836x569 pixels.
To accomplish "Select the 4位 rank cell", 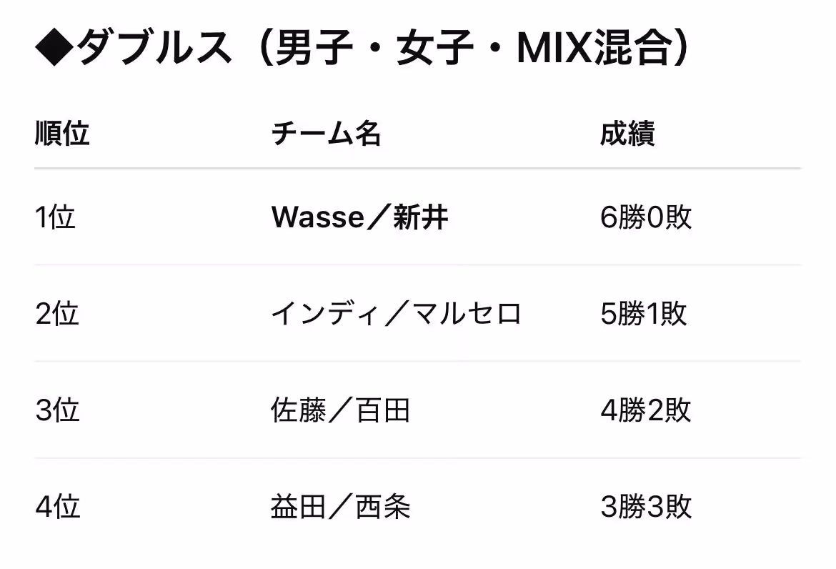I will point(58,507).
